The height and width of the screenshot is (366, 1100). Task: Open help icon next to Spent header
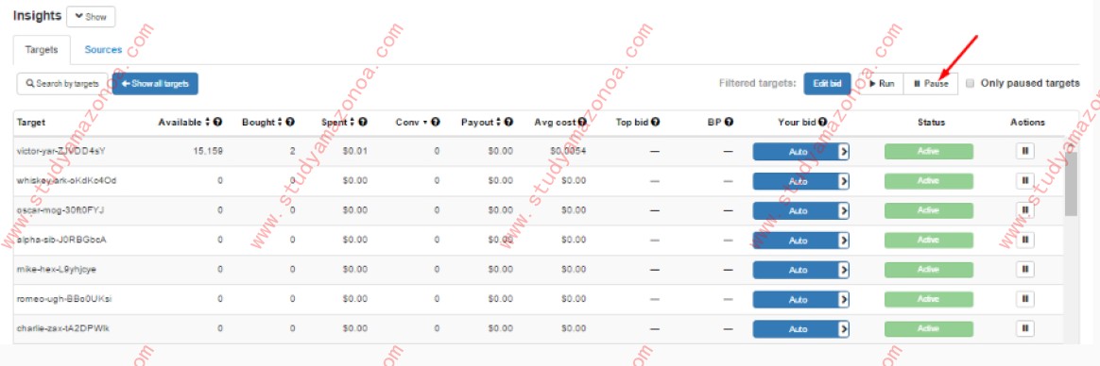363,122
